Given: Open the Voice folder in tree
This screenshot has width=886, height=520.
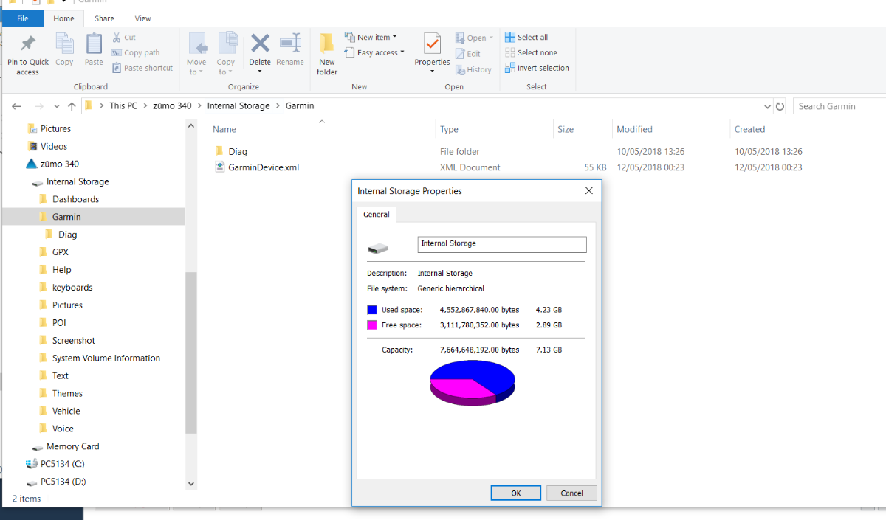Looking at the screenshot, I should tap(63, 429).
